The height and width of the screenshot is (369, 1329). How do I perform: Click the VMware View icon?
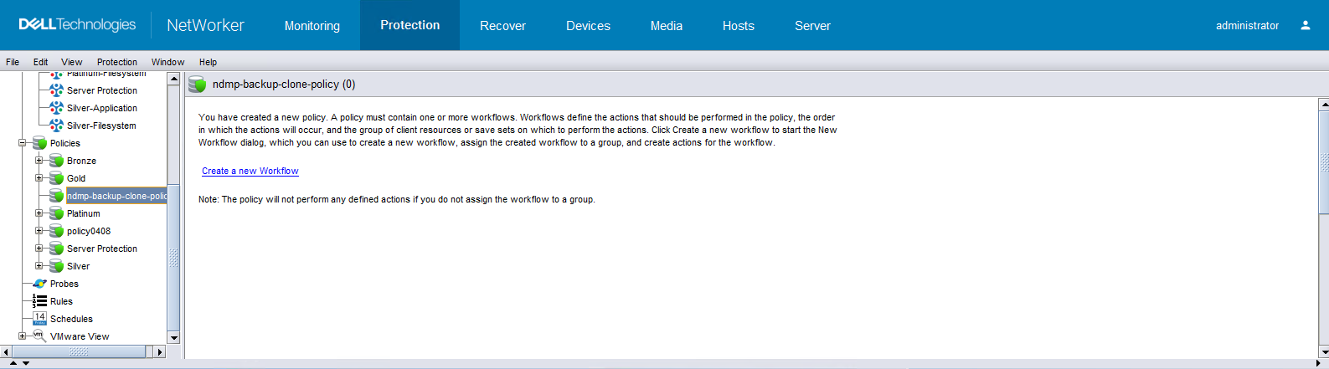pos(39,336)
